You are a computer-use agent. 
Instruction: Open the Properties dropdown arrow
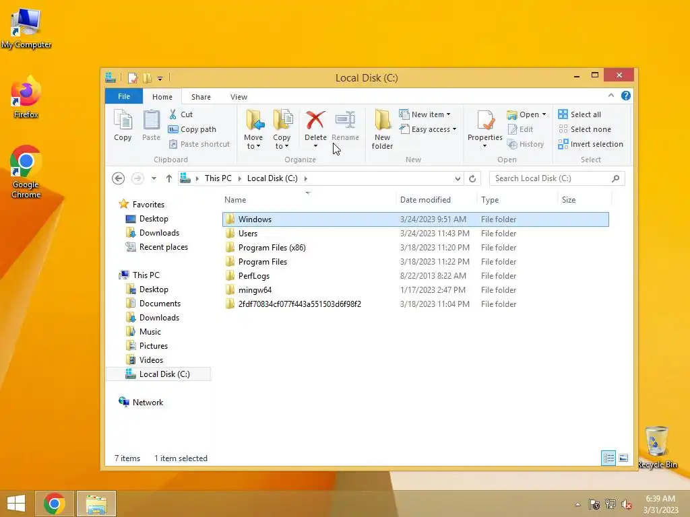pyautogui.click(x=484, y=146)
